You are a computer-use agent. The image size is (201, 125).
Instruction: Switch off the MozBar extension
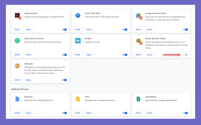[x=125, y=55]
